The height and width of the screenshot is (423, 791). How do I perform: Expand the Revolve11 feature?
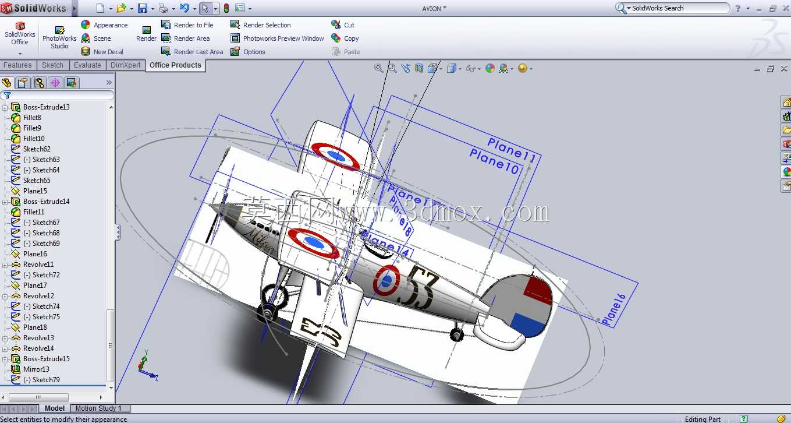5,265
